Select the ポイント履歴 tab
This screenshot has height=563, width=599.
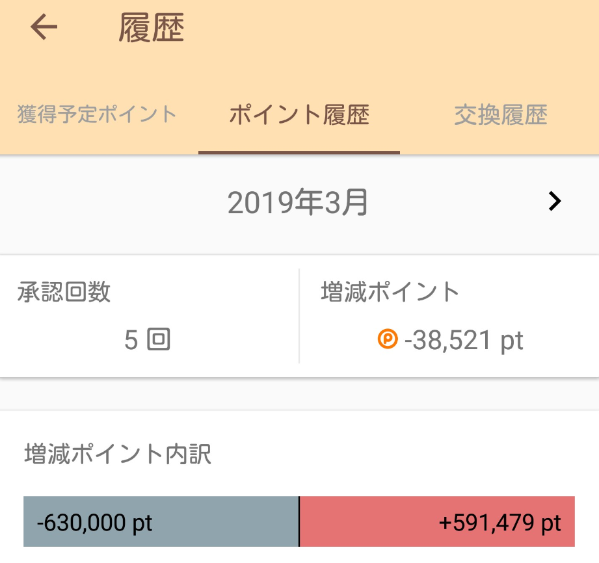tap(299, 114)
